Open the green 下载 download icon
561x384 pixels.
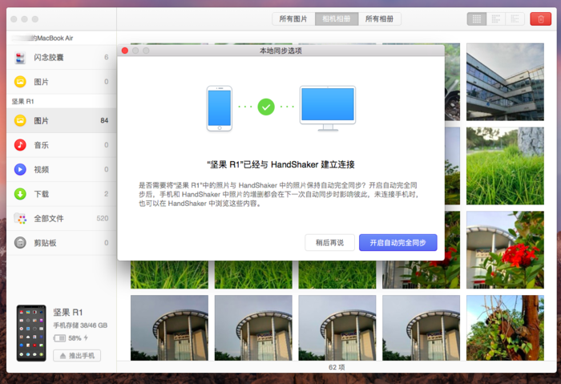click(20, 194)
